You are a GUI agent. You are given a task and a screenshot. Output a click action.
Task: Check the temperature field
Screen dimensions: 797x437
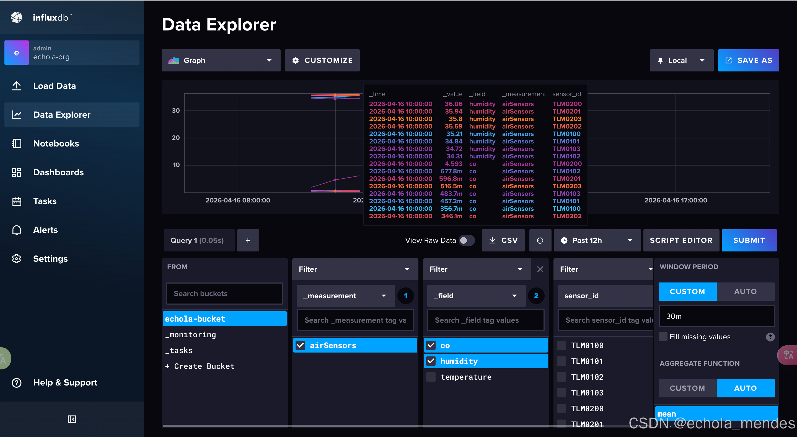coord(431,377)
